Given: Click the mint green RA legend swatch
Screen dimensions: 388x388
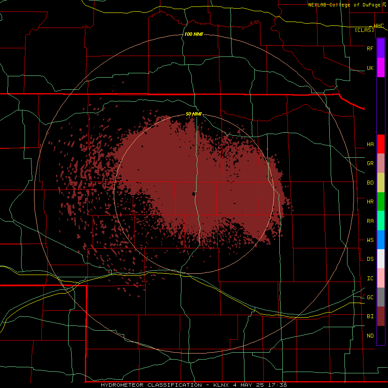Looking at the screenshot, I should [x=381, y=221].
